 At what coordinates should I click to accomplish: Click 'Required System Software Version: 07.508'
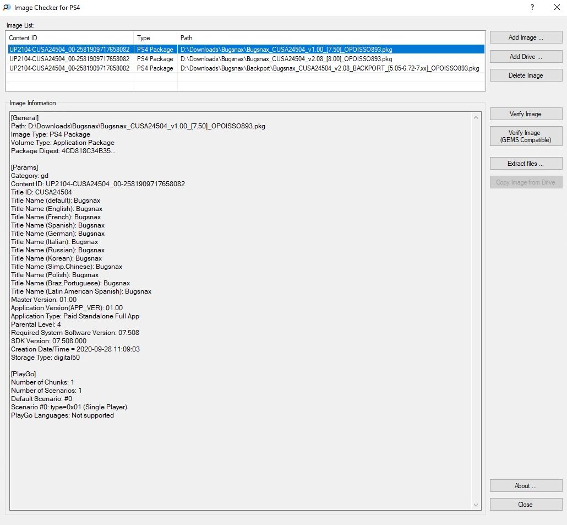click(75, 333)
